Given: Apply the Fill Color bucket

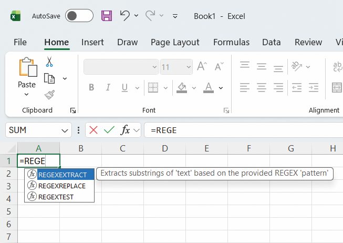Looking at the screenshot, I should (182, 87).
